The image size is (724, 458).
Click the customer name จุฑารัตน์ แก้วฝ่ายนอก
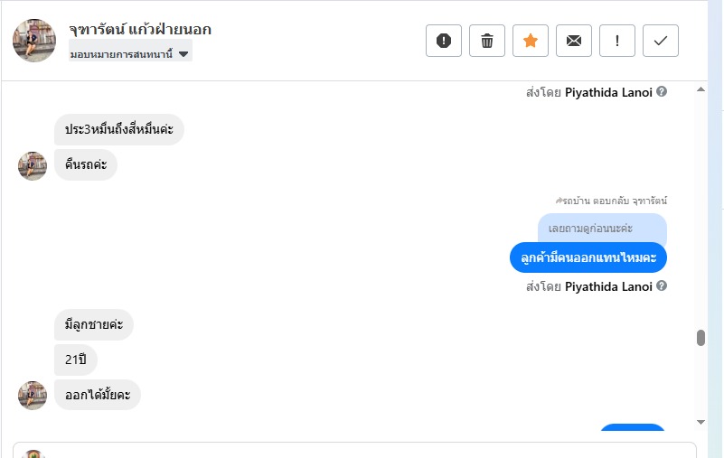(140, 30)
